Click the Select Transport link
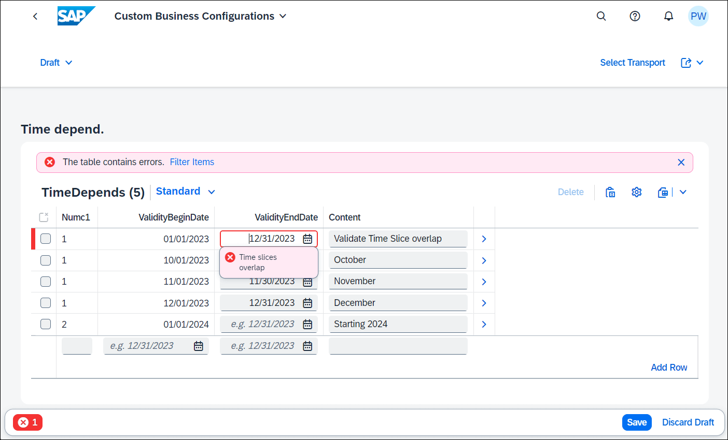Viewport: 728px width, 440px height. pyautogui.click(x=633, y=62)
